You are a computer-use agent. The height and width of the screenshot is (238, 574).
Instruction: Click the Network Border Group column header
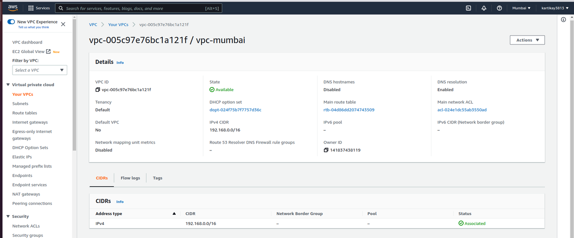point(300,214)
